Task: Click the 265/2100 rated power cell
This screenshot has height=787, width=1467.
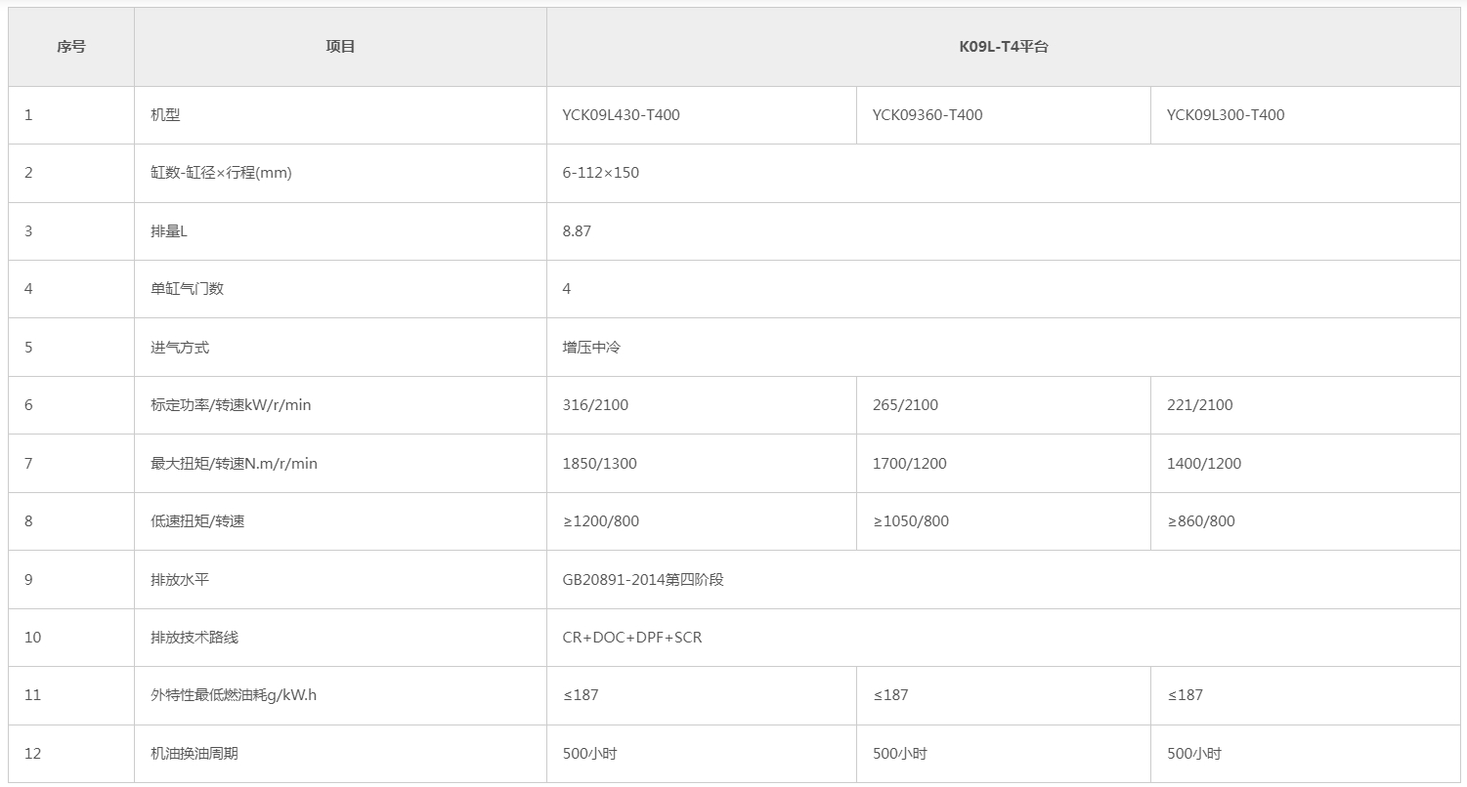Action: point(1004,405)
